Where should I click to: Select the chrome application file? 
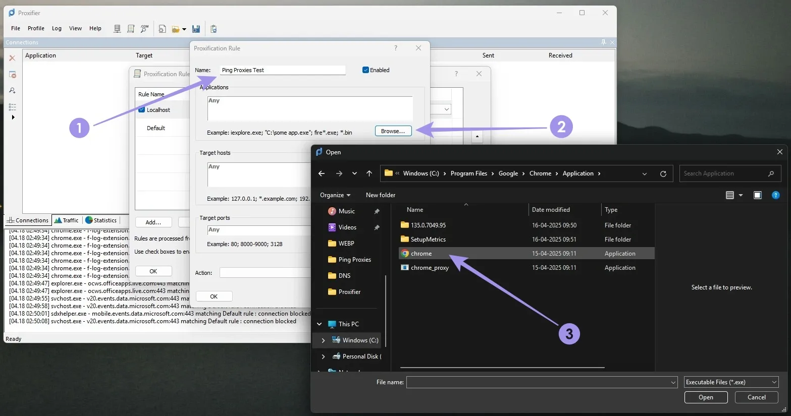point(527,254)
